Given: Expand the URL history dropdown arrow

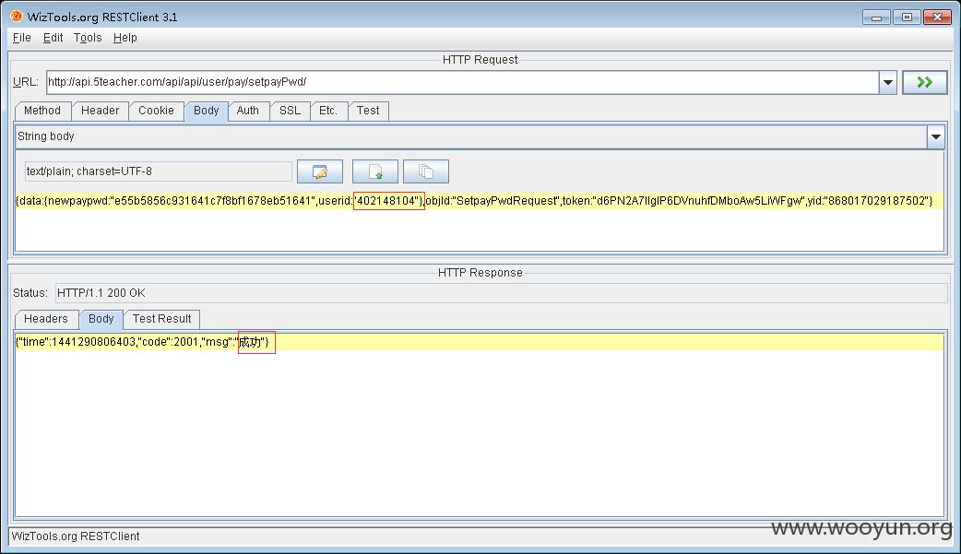Looking at the screenshot, I should click(x=887, y=82).
